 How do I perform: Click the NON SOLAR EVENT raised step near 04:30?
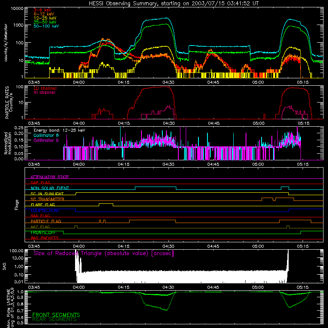click(x=156, y=187)
